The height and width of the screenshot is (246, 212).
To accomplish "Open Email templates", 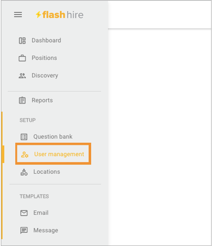I will click(x=41, y=213).
